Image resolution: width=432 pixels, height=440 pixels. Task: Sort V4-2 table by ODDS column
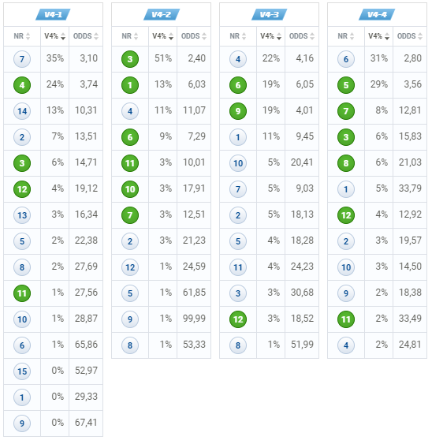(x=194, y=36)
